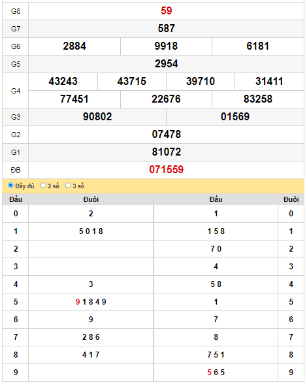Click the G8 prize number 59

[166, 10]
